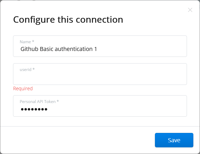Click the 'Configure this connection' heading
This screenshot has height=154, width=200.
point(68,19)
